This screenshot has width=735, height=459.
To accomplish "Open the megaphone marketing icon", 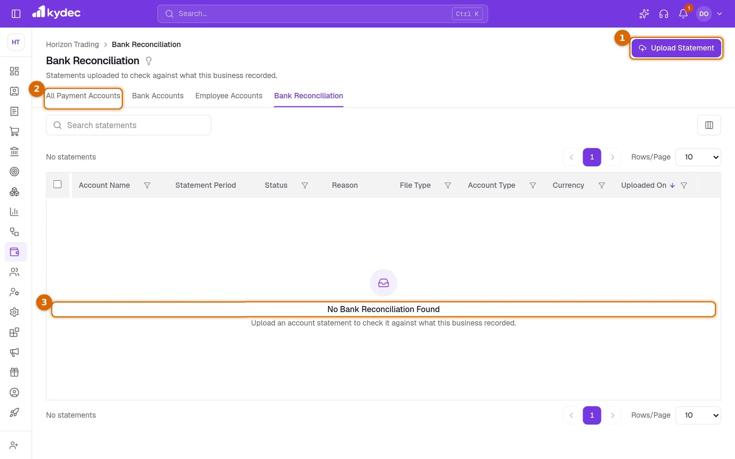I will pyautogui.click(x=14, y=352).
